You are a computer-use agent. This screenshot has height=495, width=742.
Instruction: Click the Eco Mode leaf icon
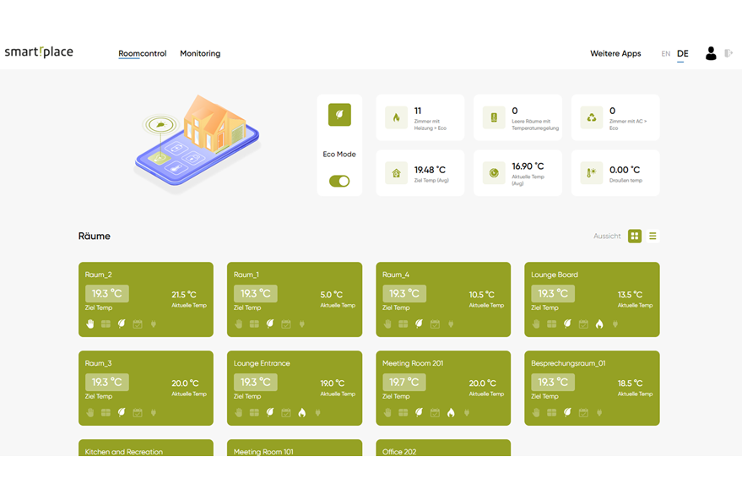pos(339,115)
